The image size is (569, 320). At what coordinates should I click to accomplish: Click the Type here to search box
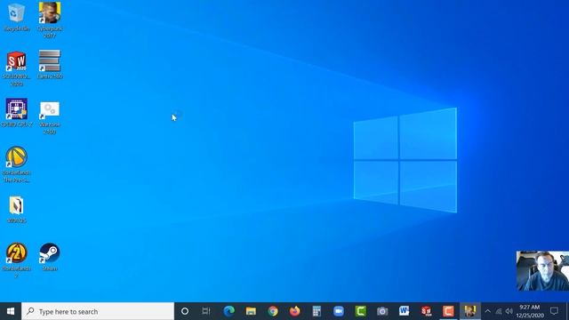point(98,311)
